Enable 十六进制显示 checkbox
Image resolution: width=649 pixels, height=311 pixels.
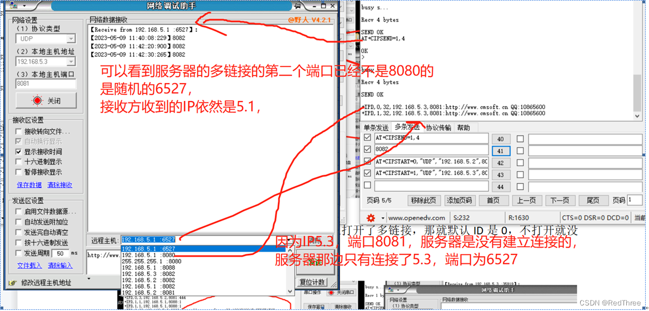click(19, 162)
